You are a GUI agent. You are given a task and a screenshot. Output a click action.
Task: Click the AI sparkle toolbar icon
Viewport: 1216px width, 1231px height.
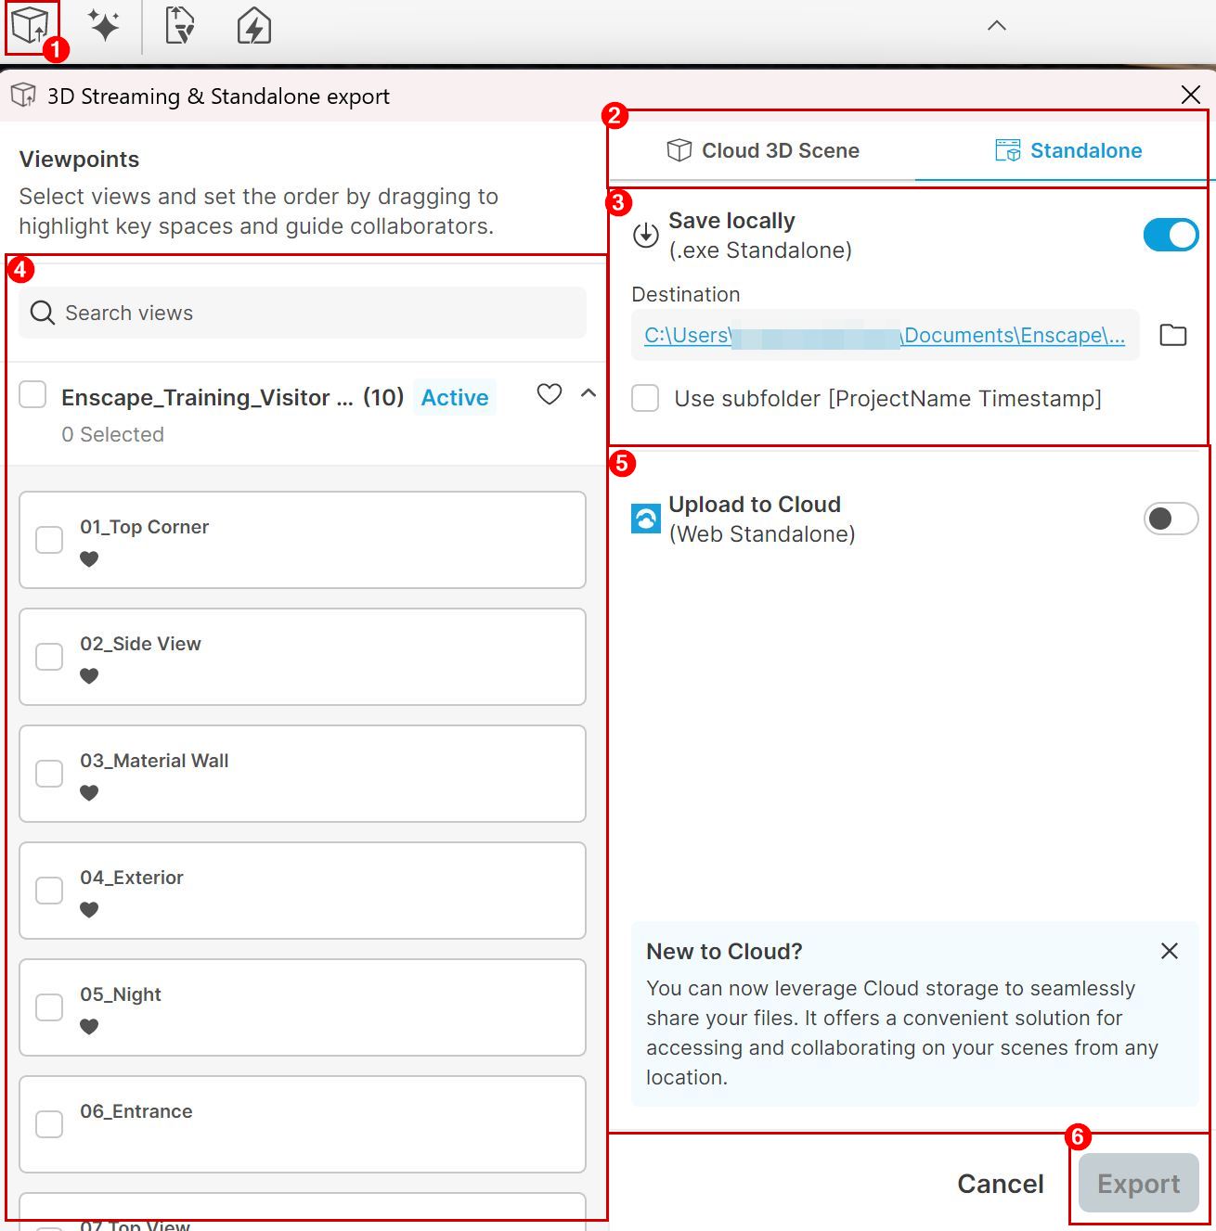pos(104,25)
